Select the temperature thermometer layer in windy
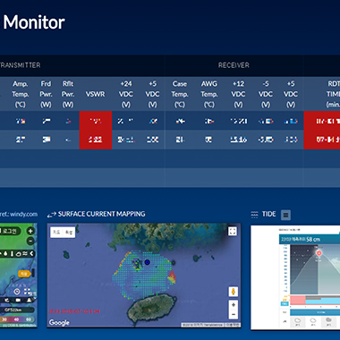The width and height of the screenshot is (340, 340). tap(12, 254)
